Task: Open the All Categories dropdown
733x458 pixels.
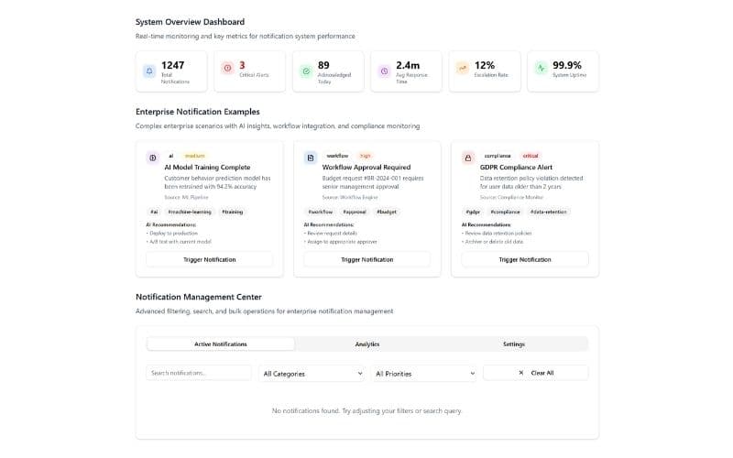Action: [312, 373]
